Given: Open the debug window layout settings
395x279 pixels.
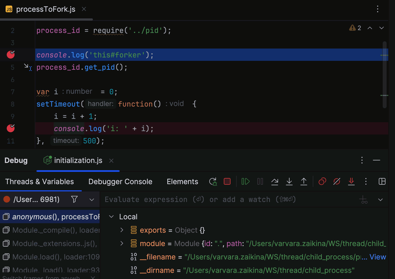Looking at the screenshot, I should click(382, 181).
